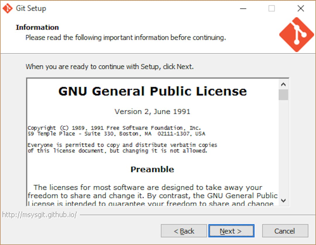Click the Preamble heading
316x245 pixels.
(x=152, y=169)
